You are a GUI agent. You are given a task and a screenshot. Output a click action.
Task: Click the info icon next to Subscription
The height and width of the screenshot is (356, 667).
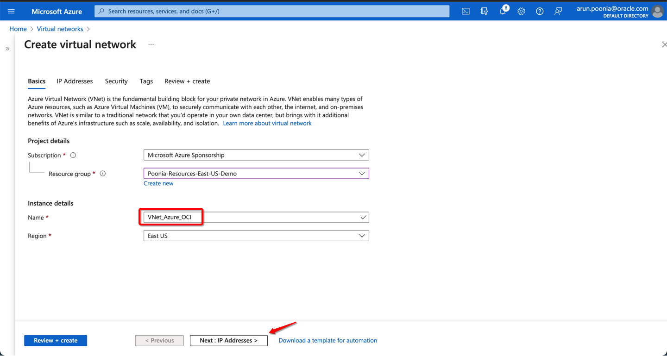(73, 155)
